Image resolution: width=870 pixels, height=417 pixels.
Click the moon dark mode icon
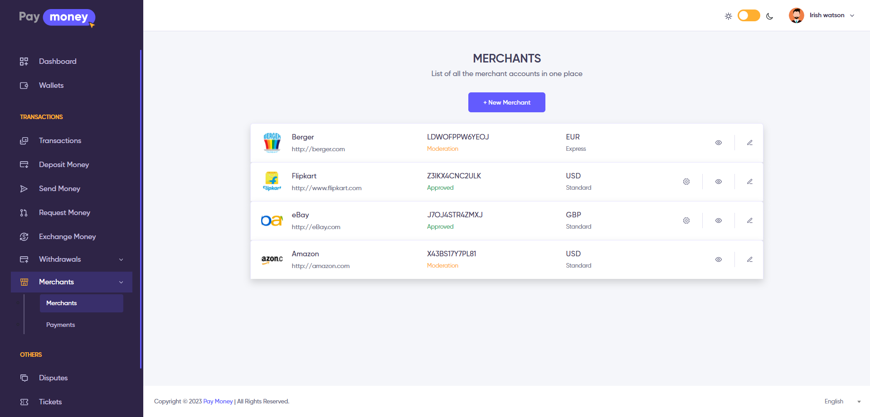click(769, 16)
